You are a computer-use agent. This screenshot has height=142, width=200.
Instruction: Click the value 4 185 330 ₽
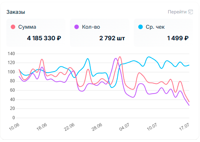point(44,38)
